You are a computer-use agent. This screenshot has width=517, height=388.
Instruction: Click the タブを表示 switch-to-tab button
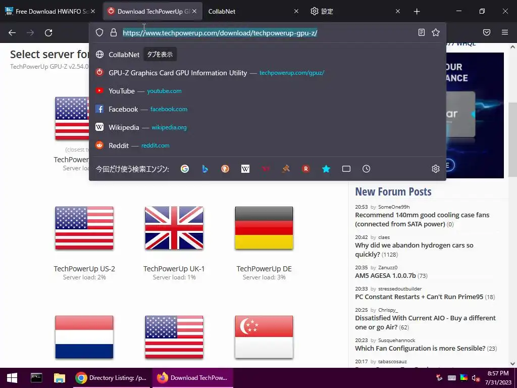(160, 55)
